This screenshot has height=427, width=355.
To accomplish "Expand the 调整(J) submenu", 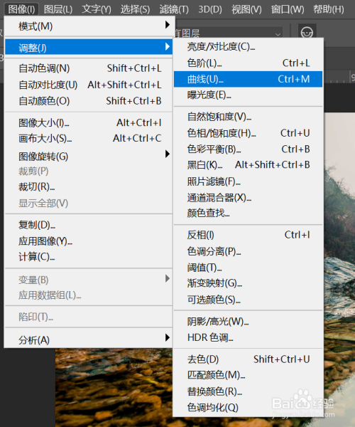I will 89,48.
